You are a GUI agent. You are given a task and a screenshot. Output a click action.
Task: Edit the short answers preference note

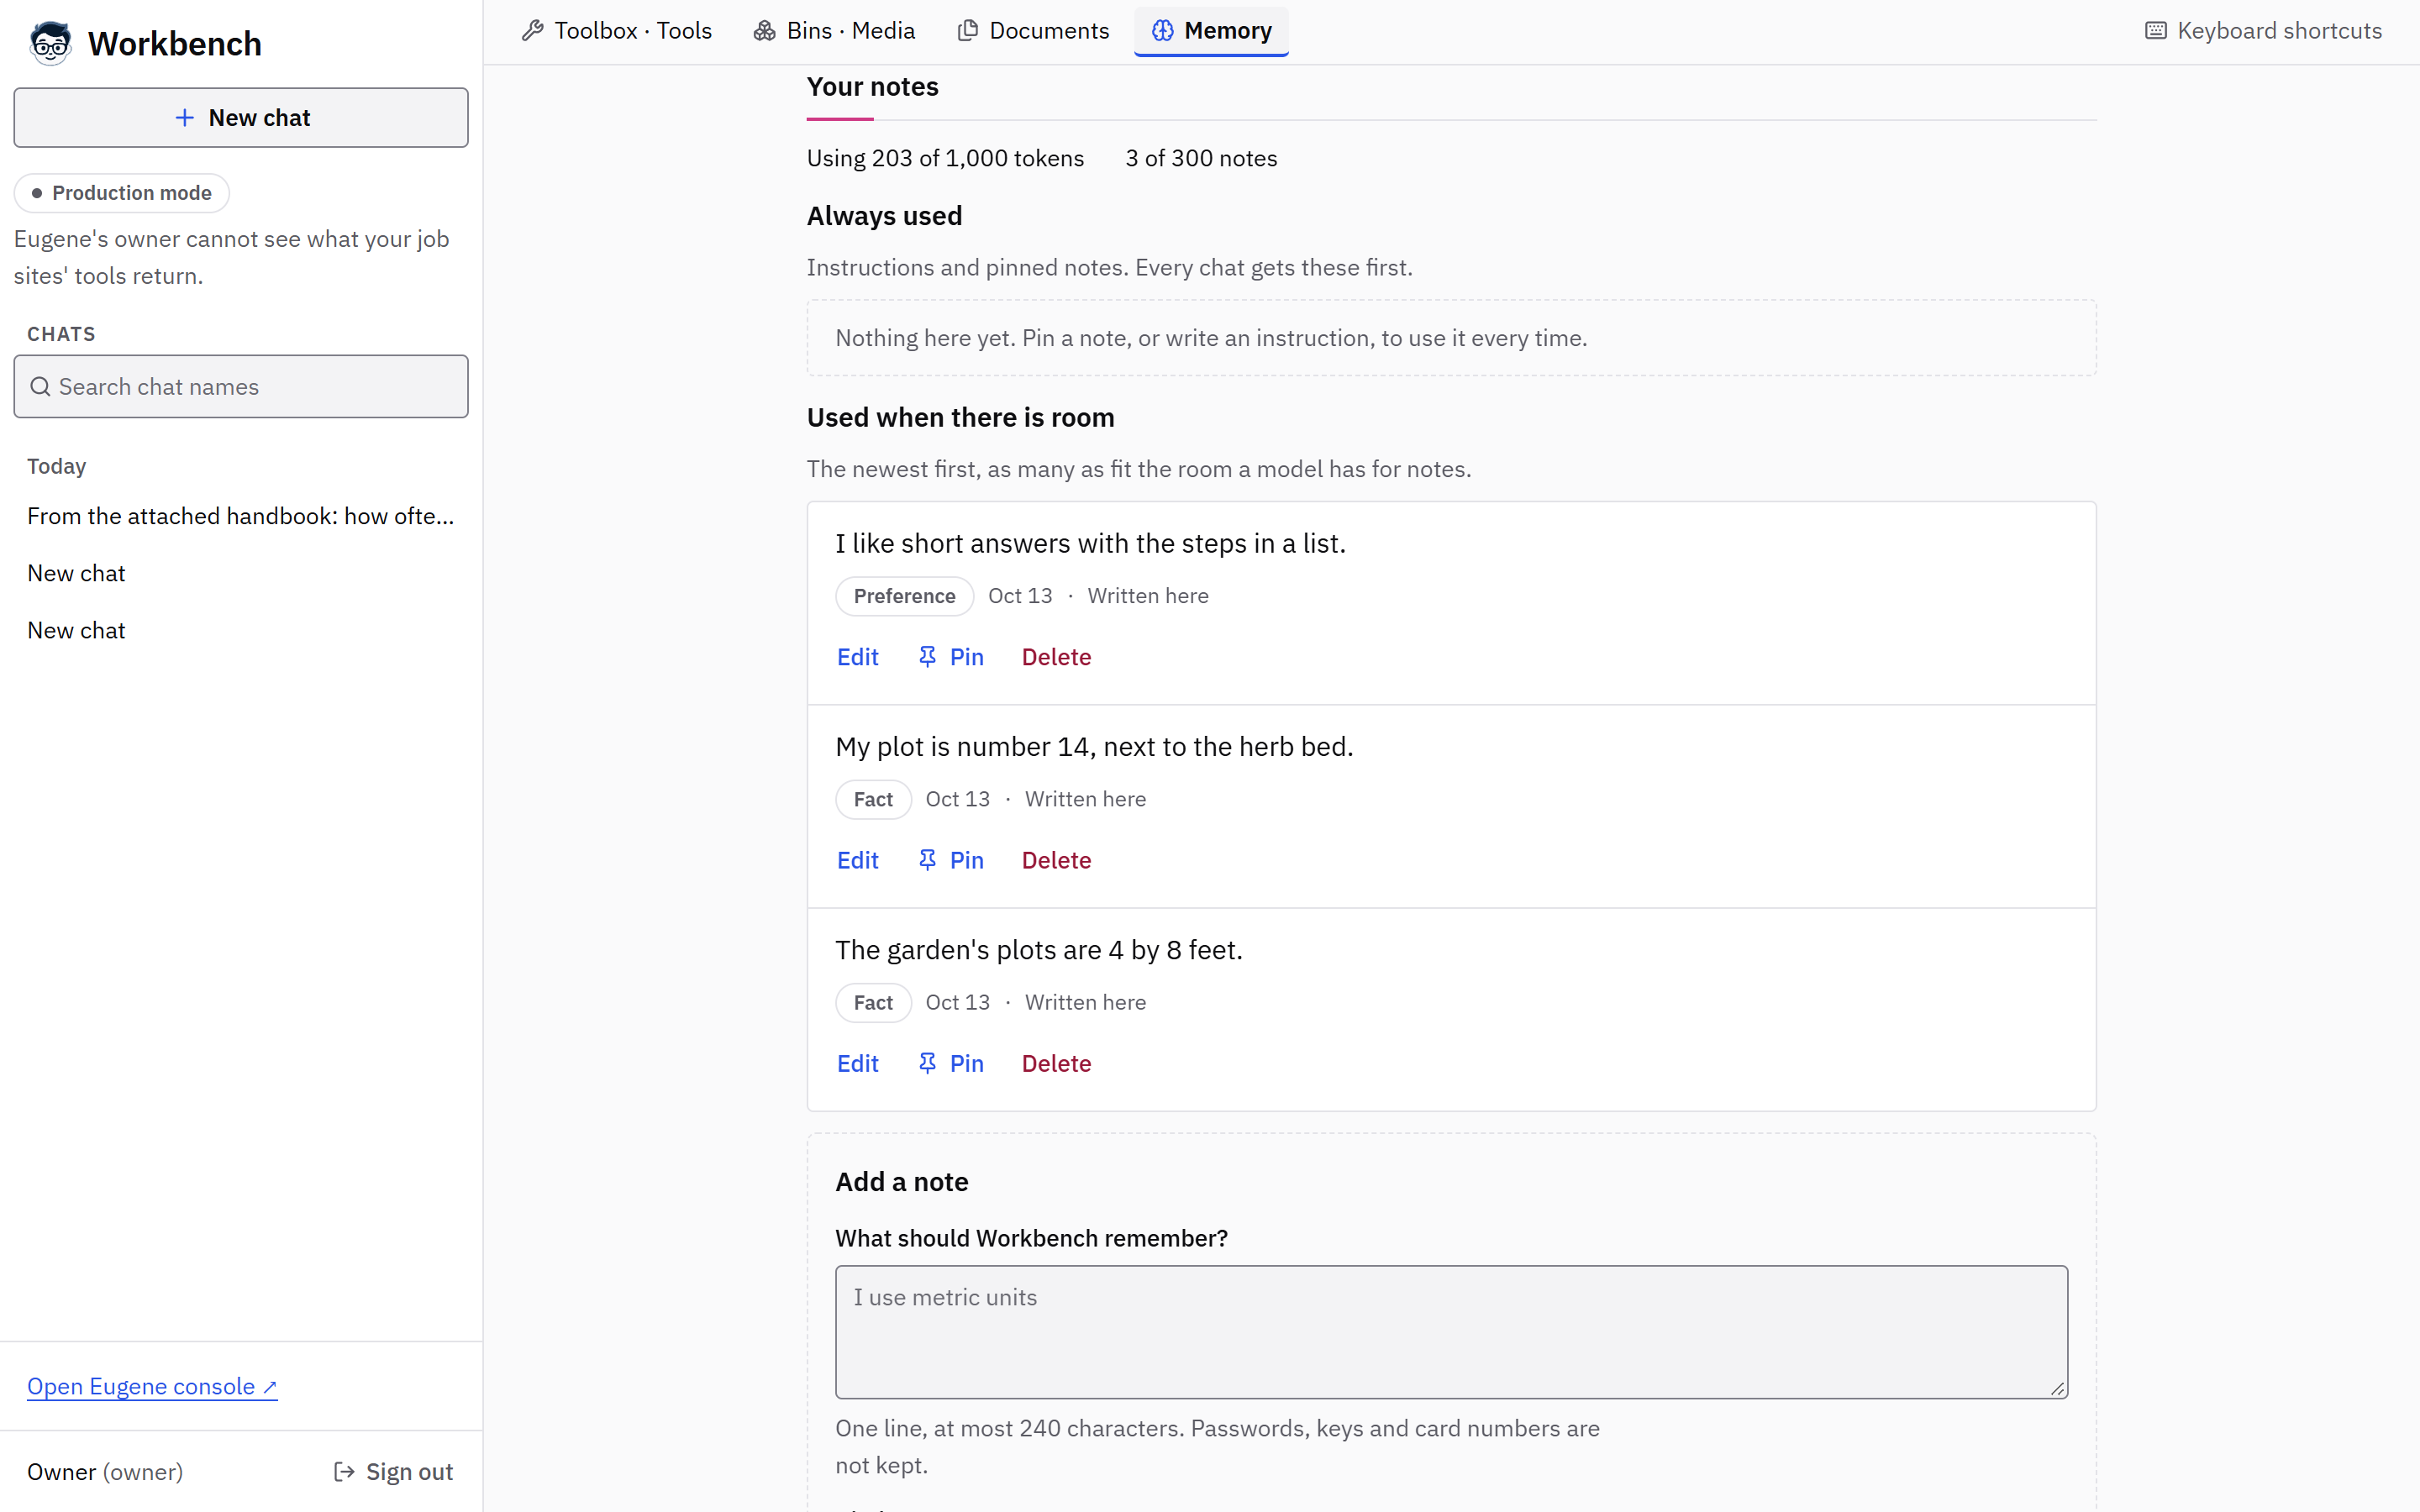point(858,657)
